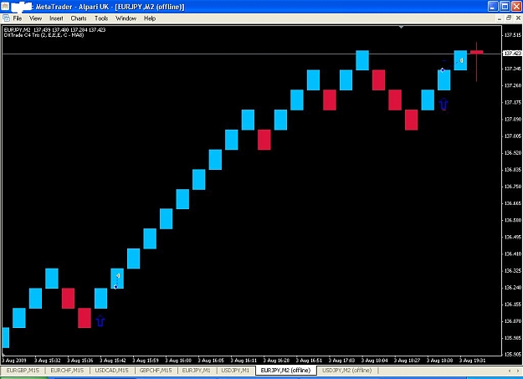Click the current price label 137.423

(x=512, y=53)
